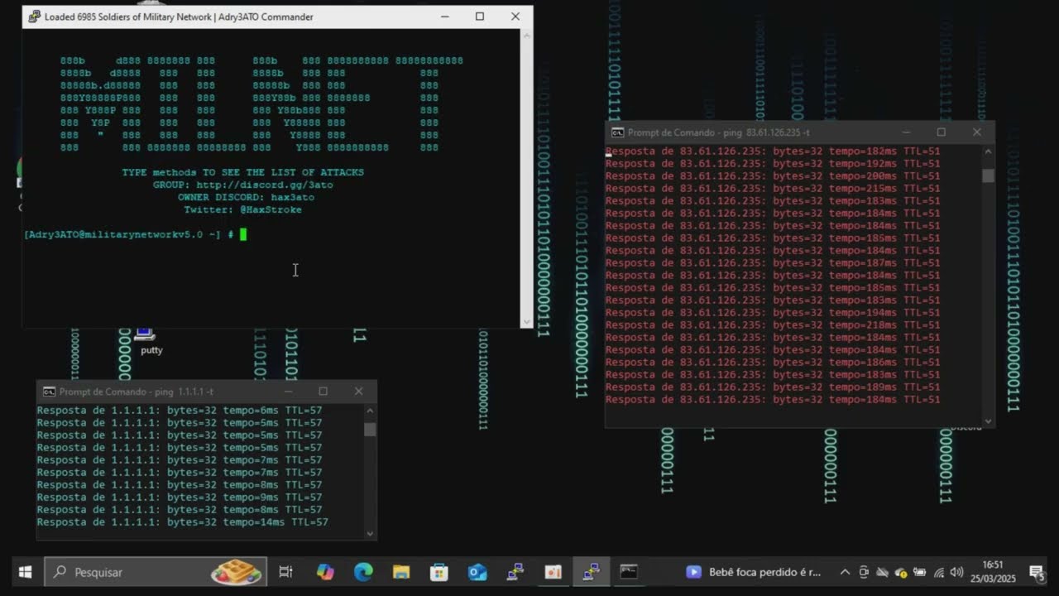The width and height of the screenshot is (1059, 596).
Task: Open Microsoft Store from the taskbar
Action: click(x=439, y=572)
